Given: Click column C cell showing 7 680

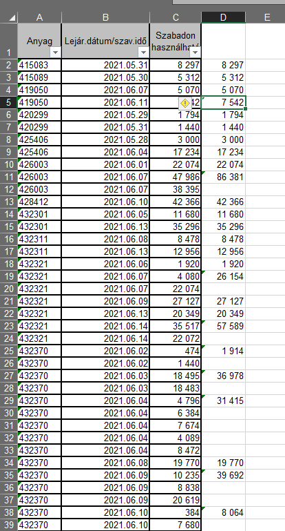Looking at the screenshot, I should coord(176,525).
